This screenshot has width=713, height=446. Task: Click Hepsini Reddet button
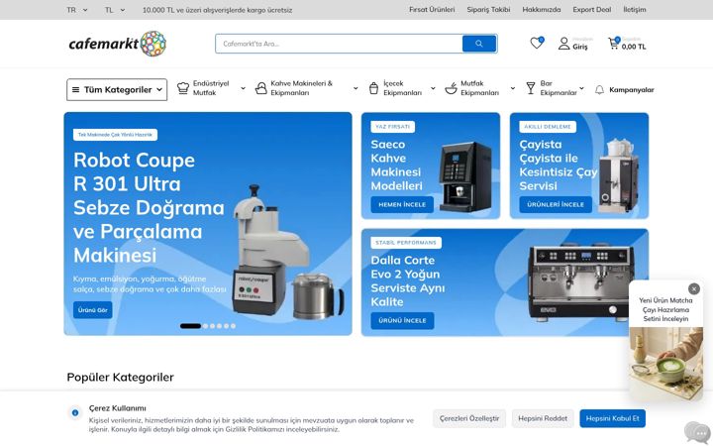tap(543, 418)
